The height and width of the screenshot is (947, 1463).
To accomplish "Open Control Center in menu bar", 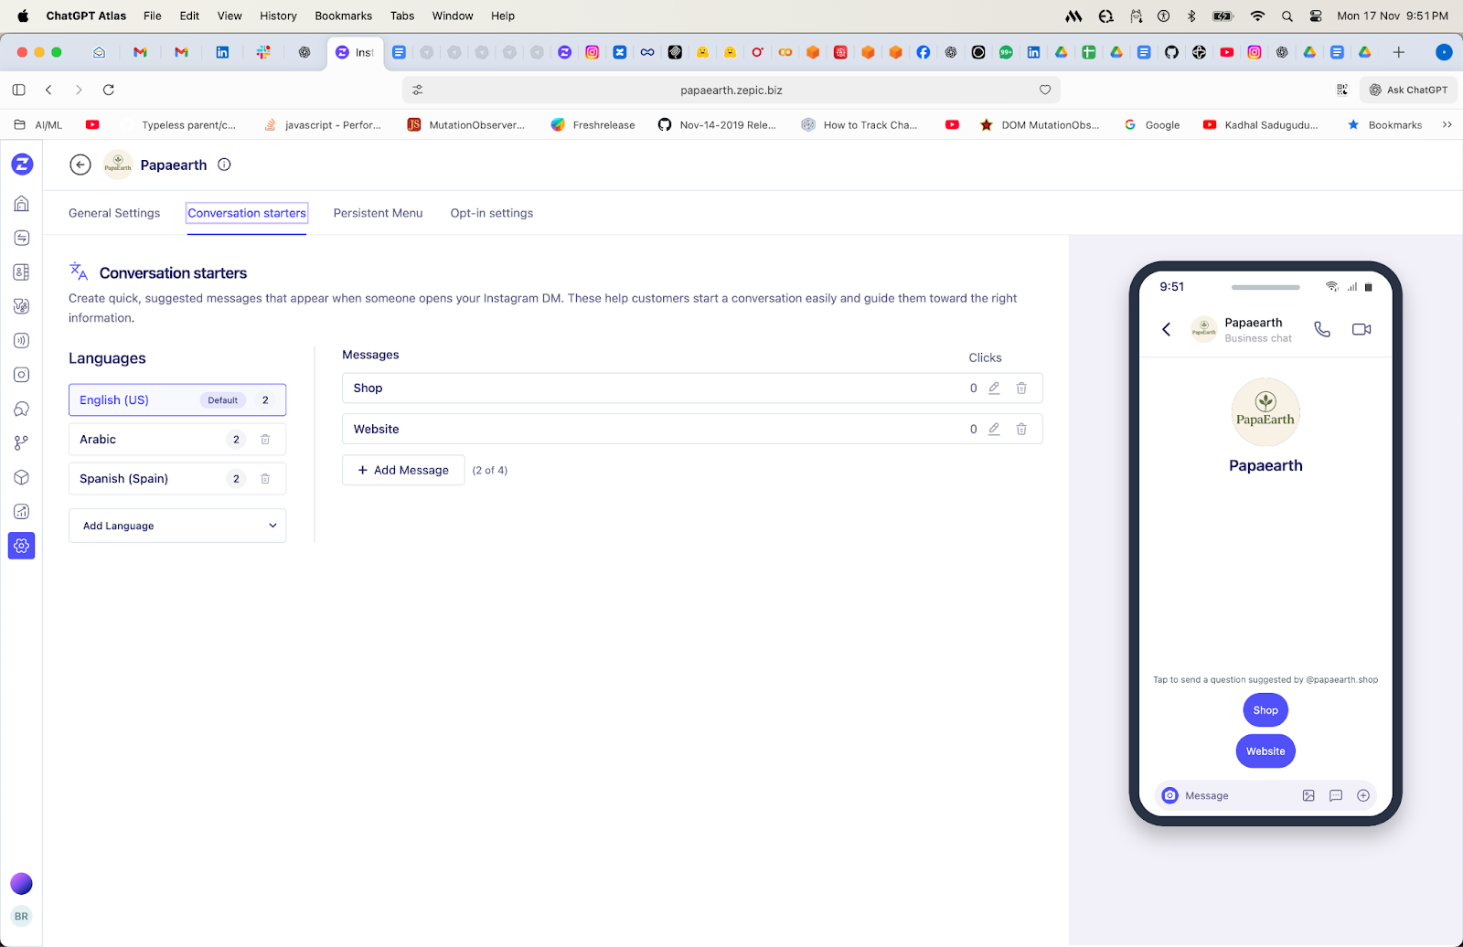I will click(x=1316, y=16).
